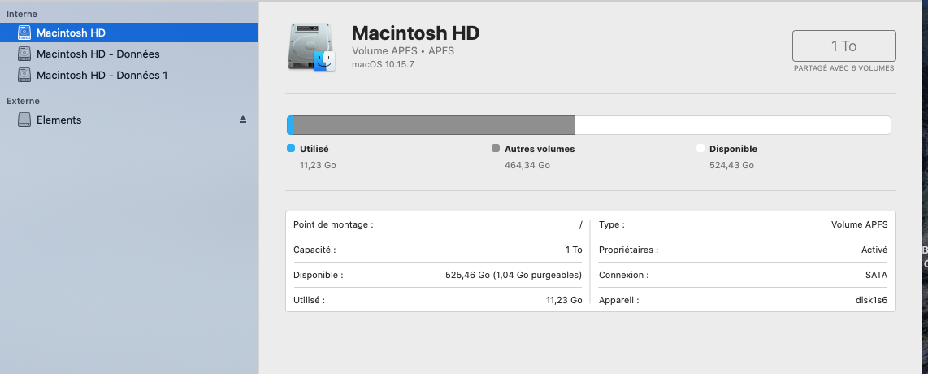
Task: Click the "1 To" capacity box
Action: click(x=843, y=46)
